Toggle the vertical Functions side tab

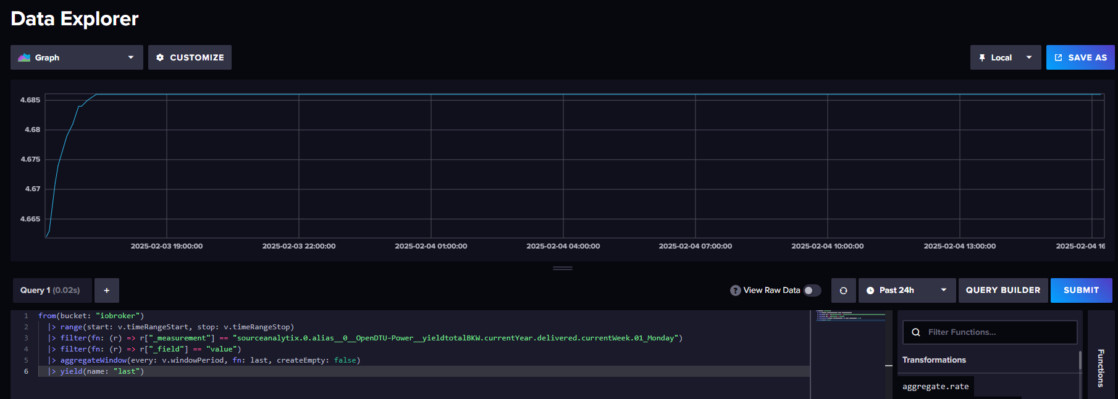tap(1101, 368)
